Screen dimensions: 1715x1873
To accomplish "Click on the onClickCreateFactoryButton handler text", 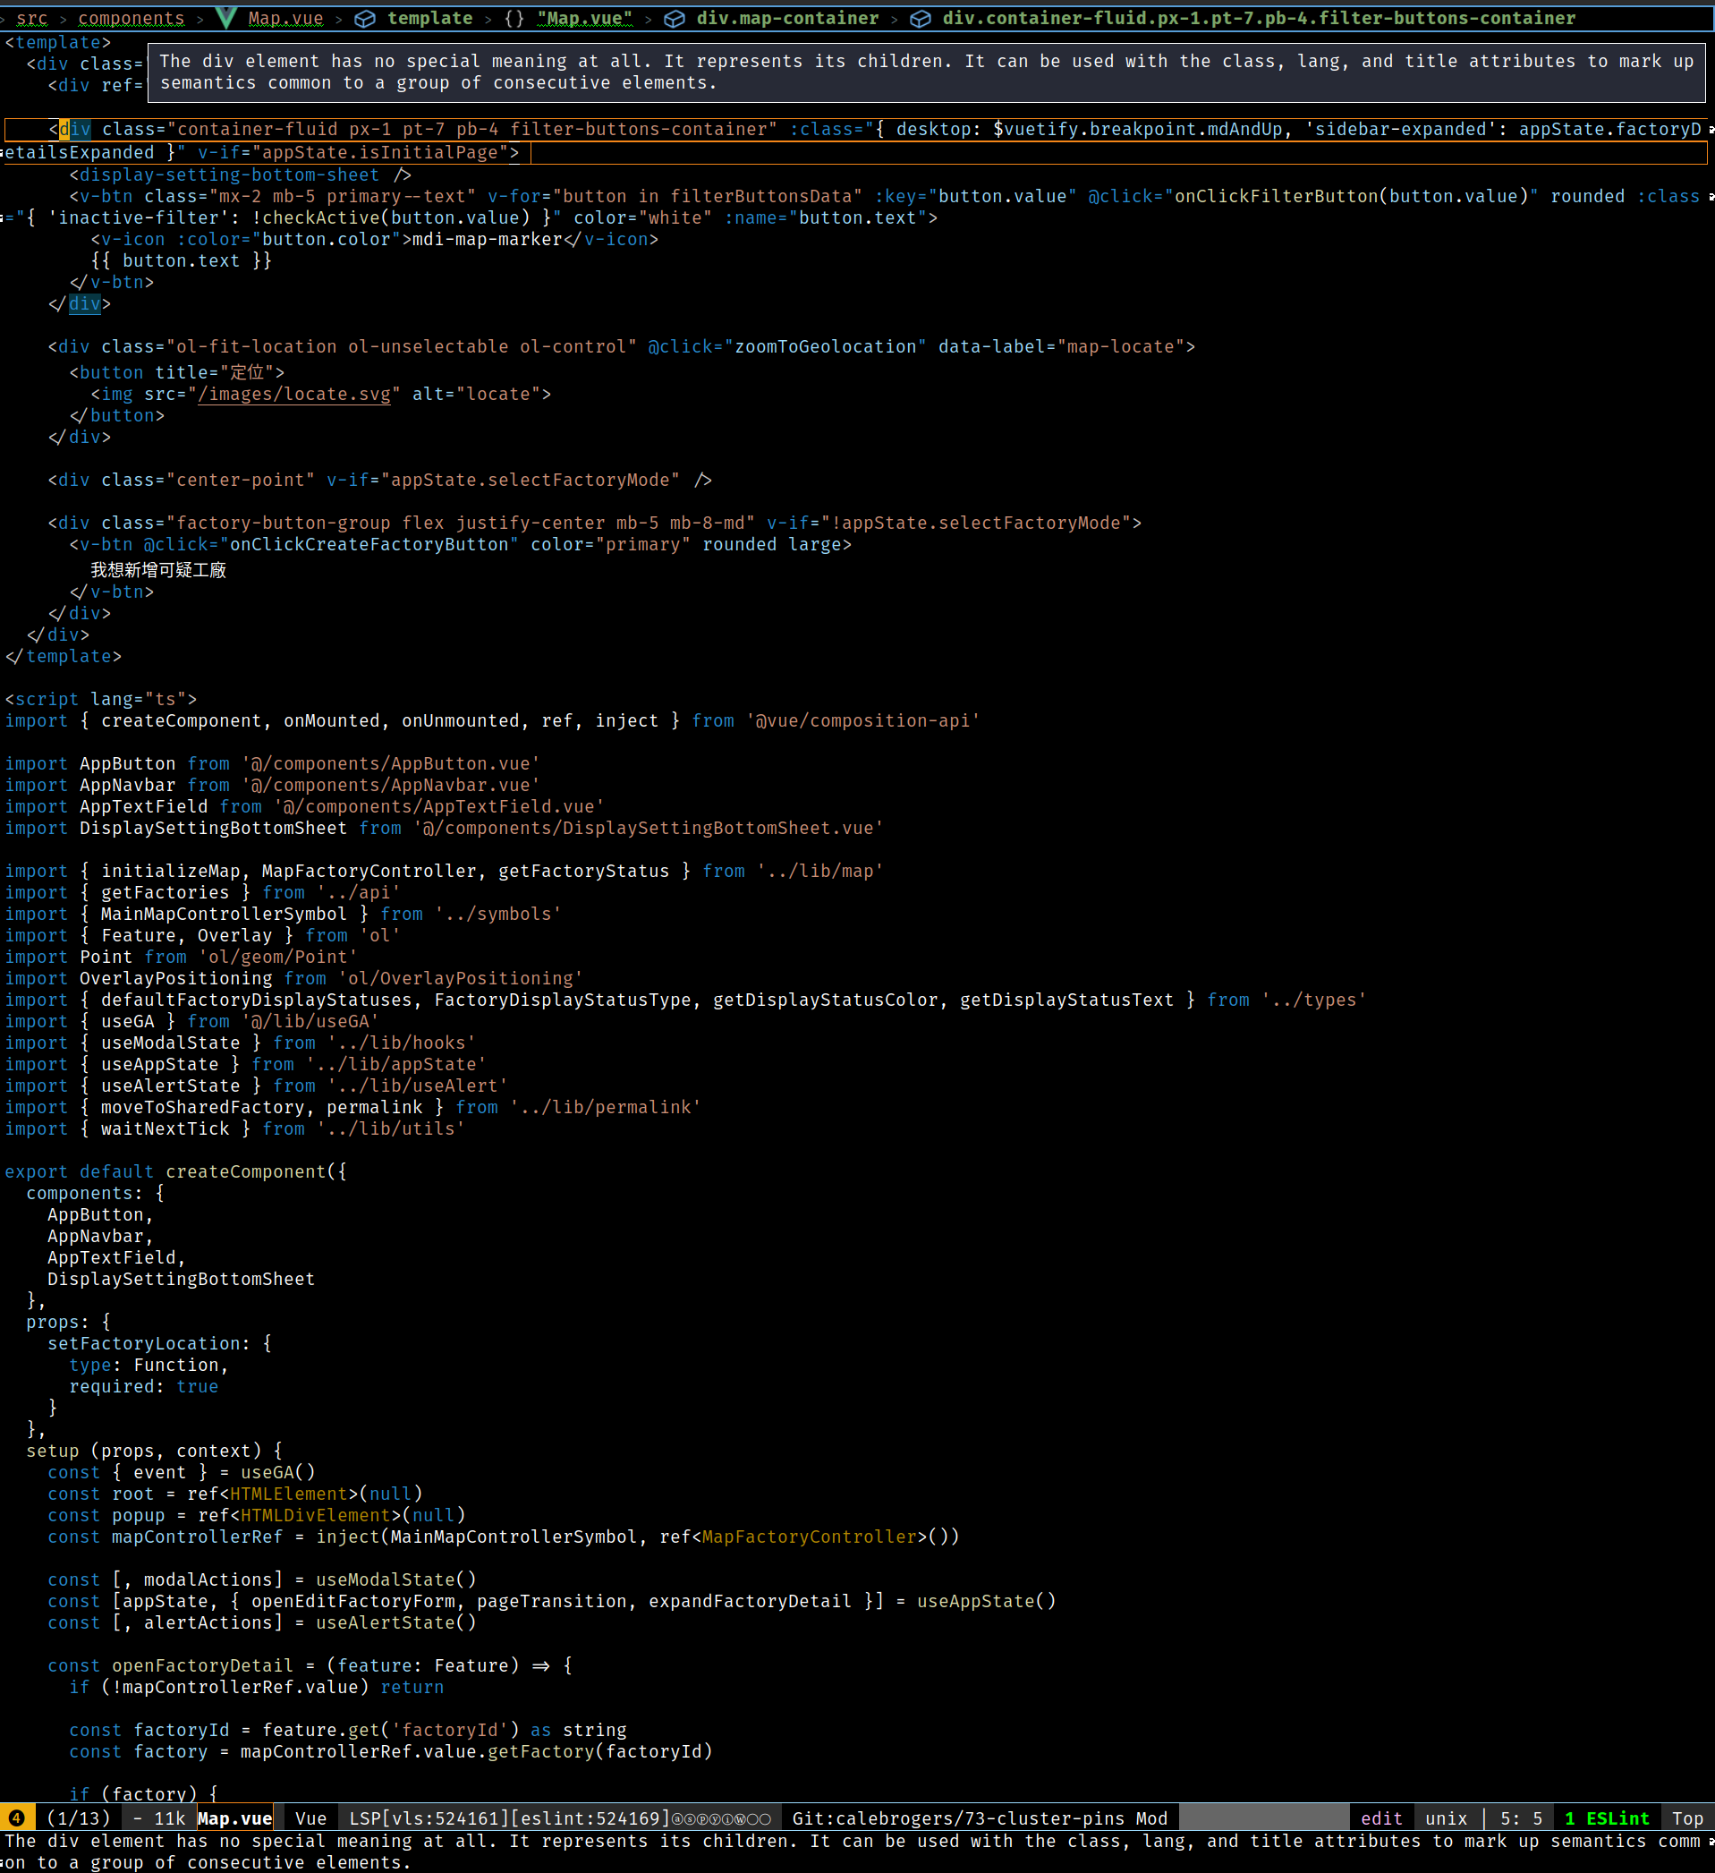I will pyautogui.click(x=369, y=544).
